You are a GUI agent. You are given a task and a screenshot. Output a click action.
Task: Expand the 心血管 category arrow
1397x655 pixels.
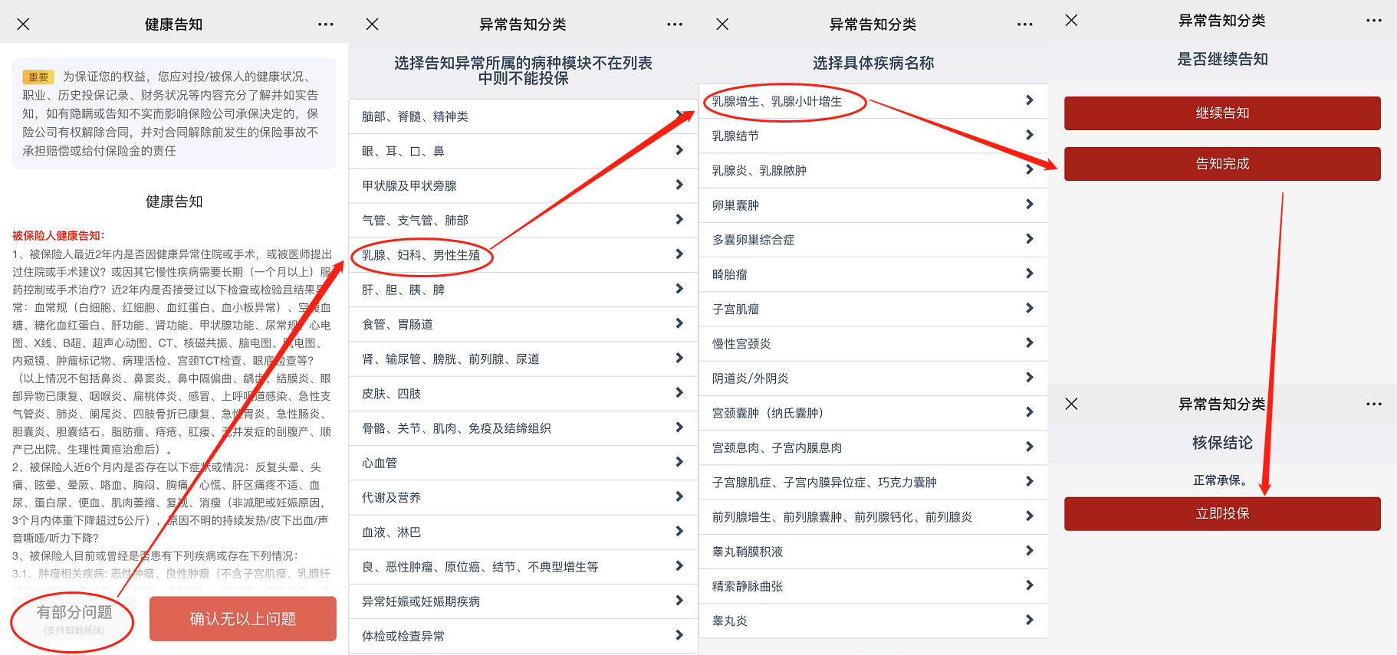679,462
